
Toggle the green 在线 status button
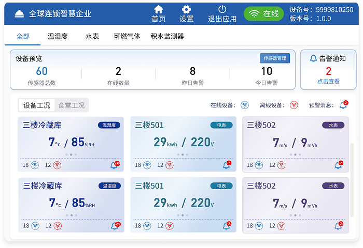[264, 14]
